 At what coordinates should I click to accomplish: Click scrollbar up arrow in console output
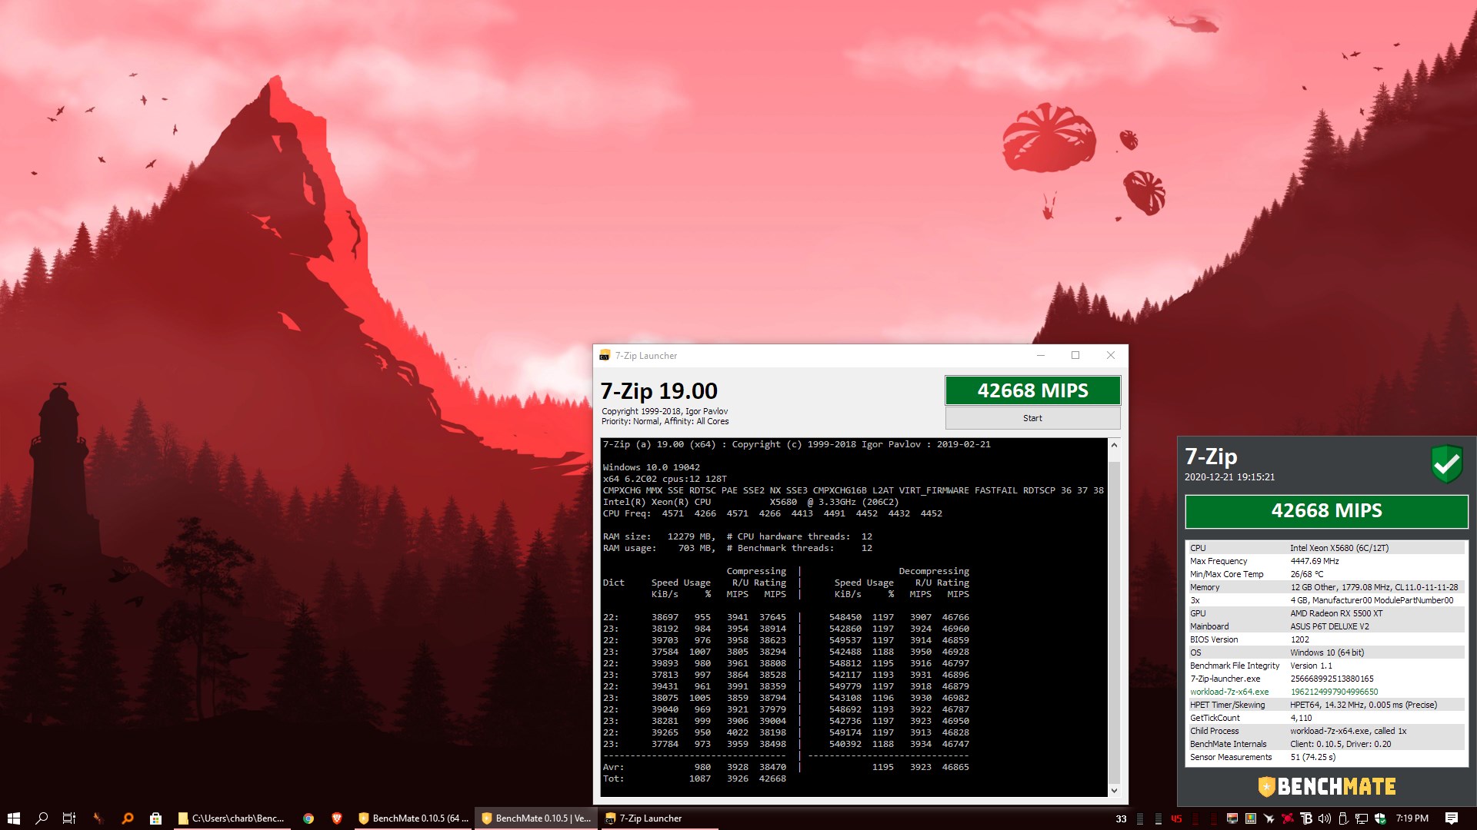pyautogui.click(x=1114, y=446)
